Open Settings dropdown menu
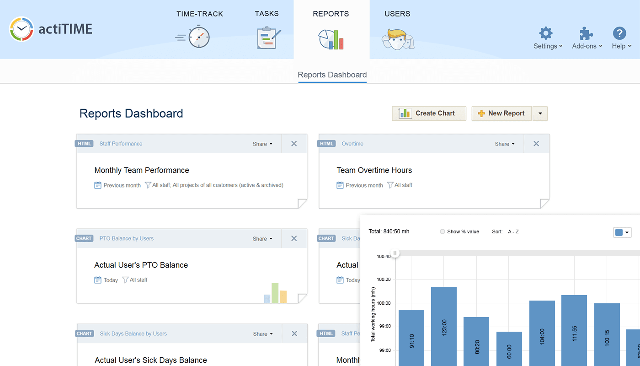640x366 pixels. [548, 46]
